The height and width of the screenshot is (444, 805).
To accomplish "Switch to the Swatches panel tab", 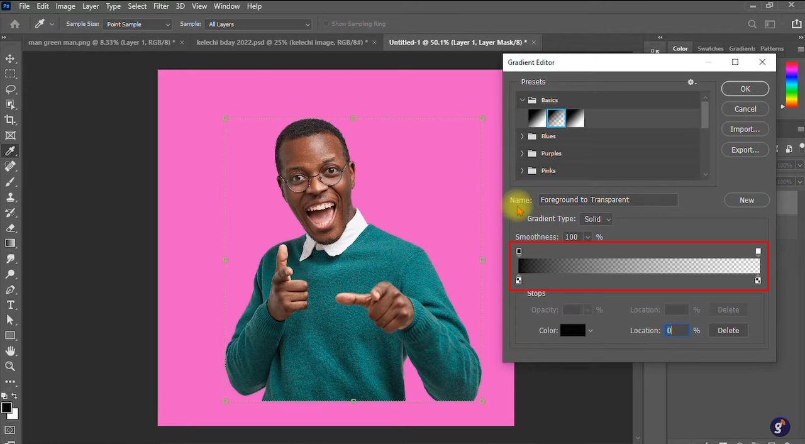I will coord(710,48).
